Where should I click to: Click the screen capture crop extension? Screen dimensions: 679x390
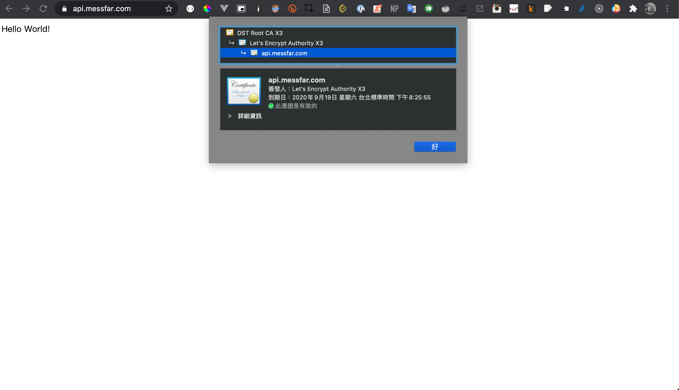pos(309,9)
